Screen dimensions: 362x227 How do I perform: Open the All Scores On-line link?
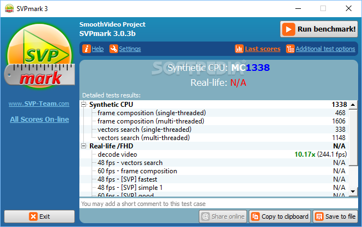coord(39,119)
